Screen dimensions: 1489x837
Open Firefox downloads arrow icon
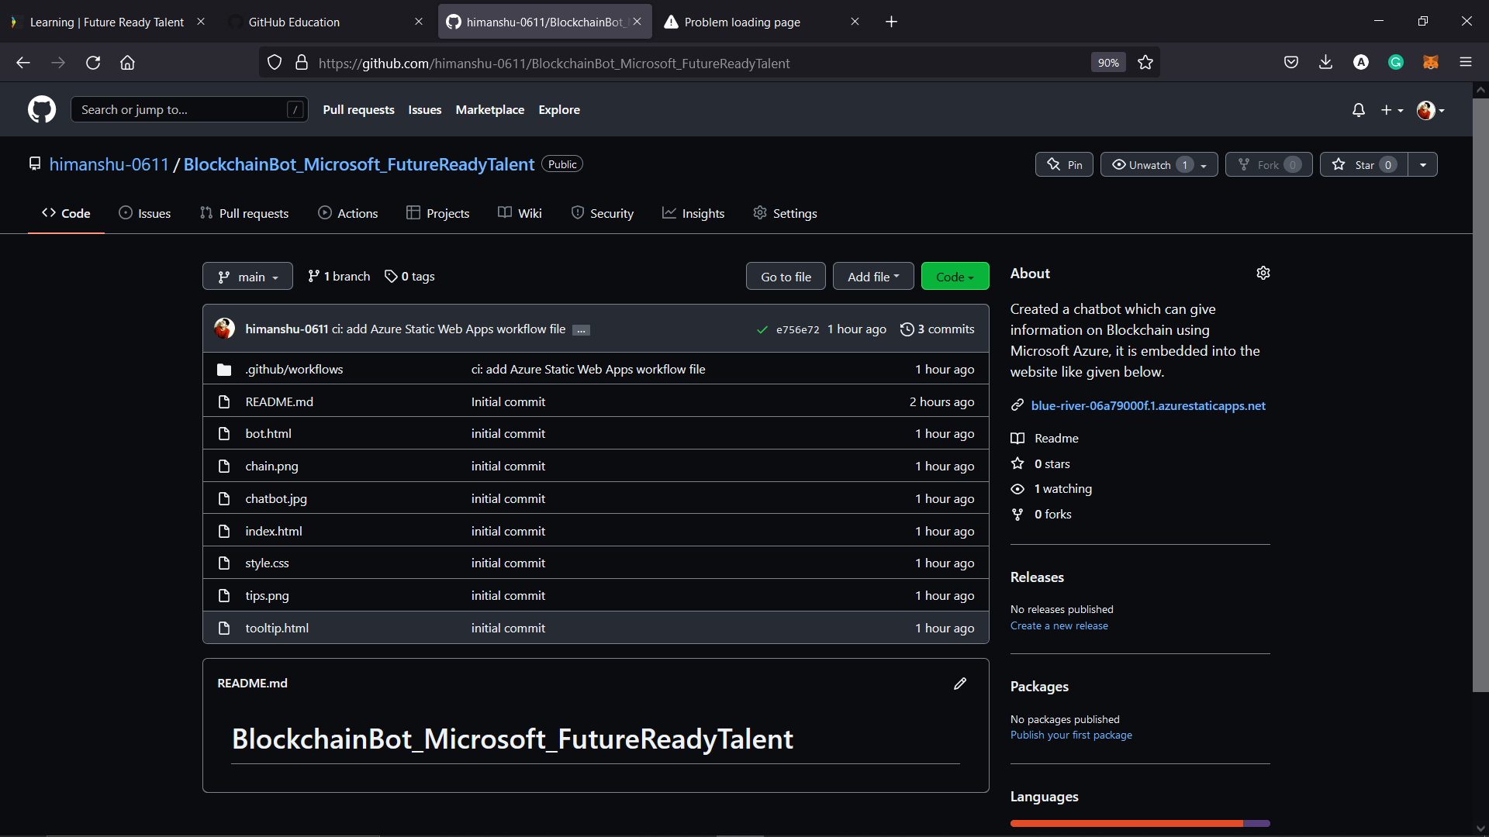pyautogui.click(x=1325, y=63)
